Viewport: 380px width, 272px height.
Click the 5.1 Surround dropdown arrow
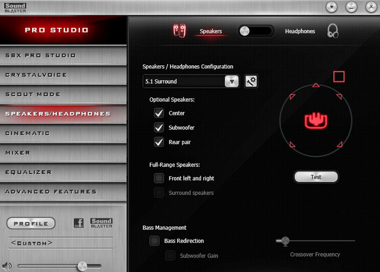click(x=231, y=82)
